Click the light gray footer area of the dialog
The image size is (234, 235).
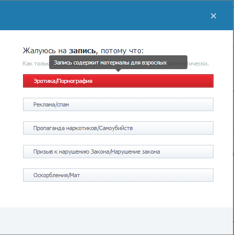coord(116,221)
